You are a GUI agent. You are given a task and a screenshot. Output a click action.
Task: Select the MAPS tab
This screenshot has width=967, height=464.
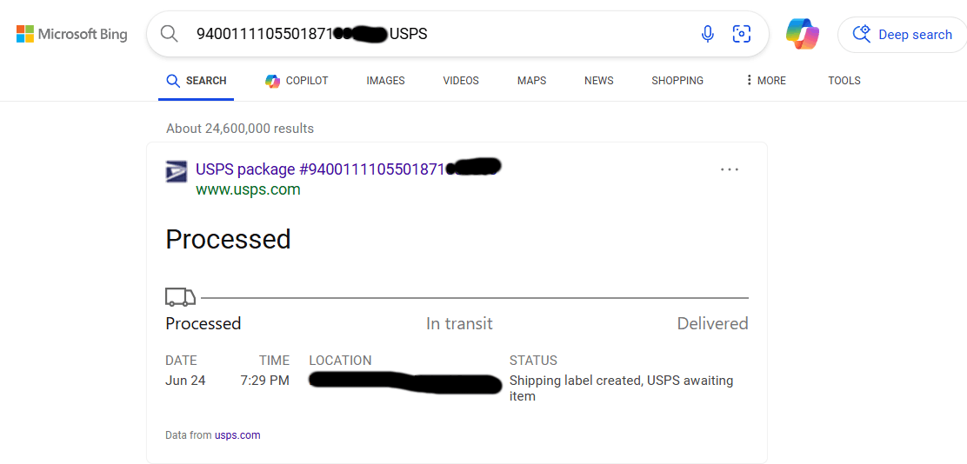pyautogui.click(x=531, y=80)
